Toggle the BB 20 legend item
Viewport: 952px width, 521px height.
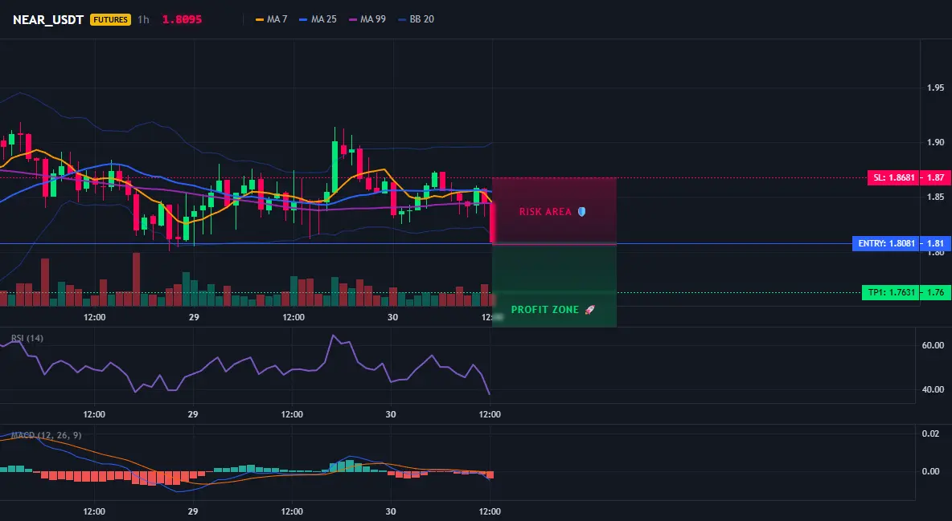tap(416, 19)
